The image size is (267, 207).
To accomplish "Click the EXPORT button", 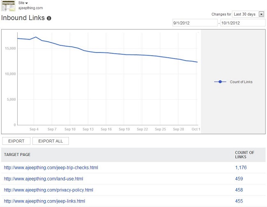I will coord(16,141).
